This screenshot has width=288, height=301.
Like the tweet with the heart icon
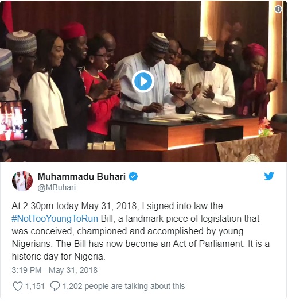coord(18,286)
